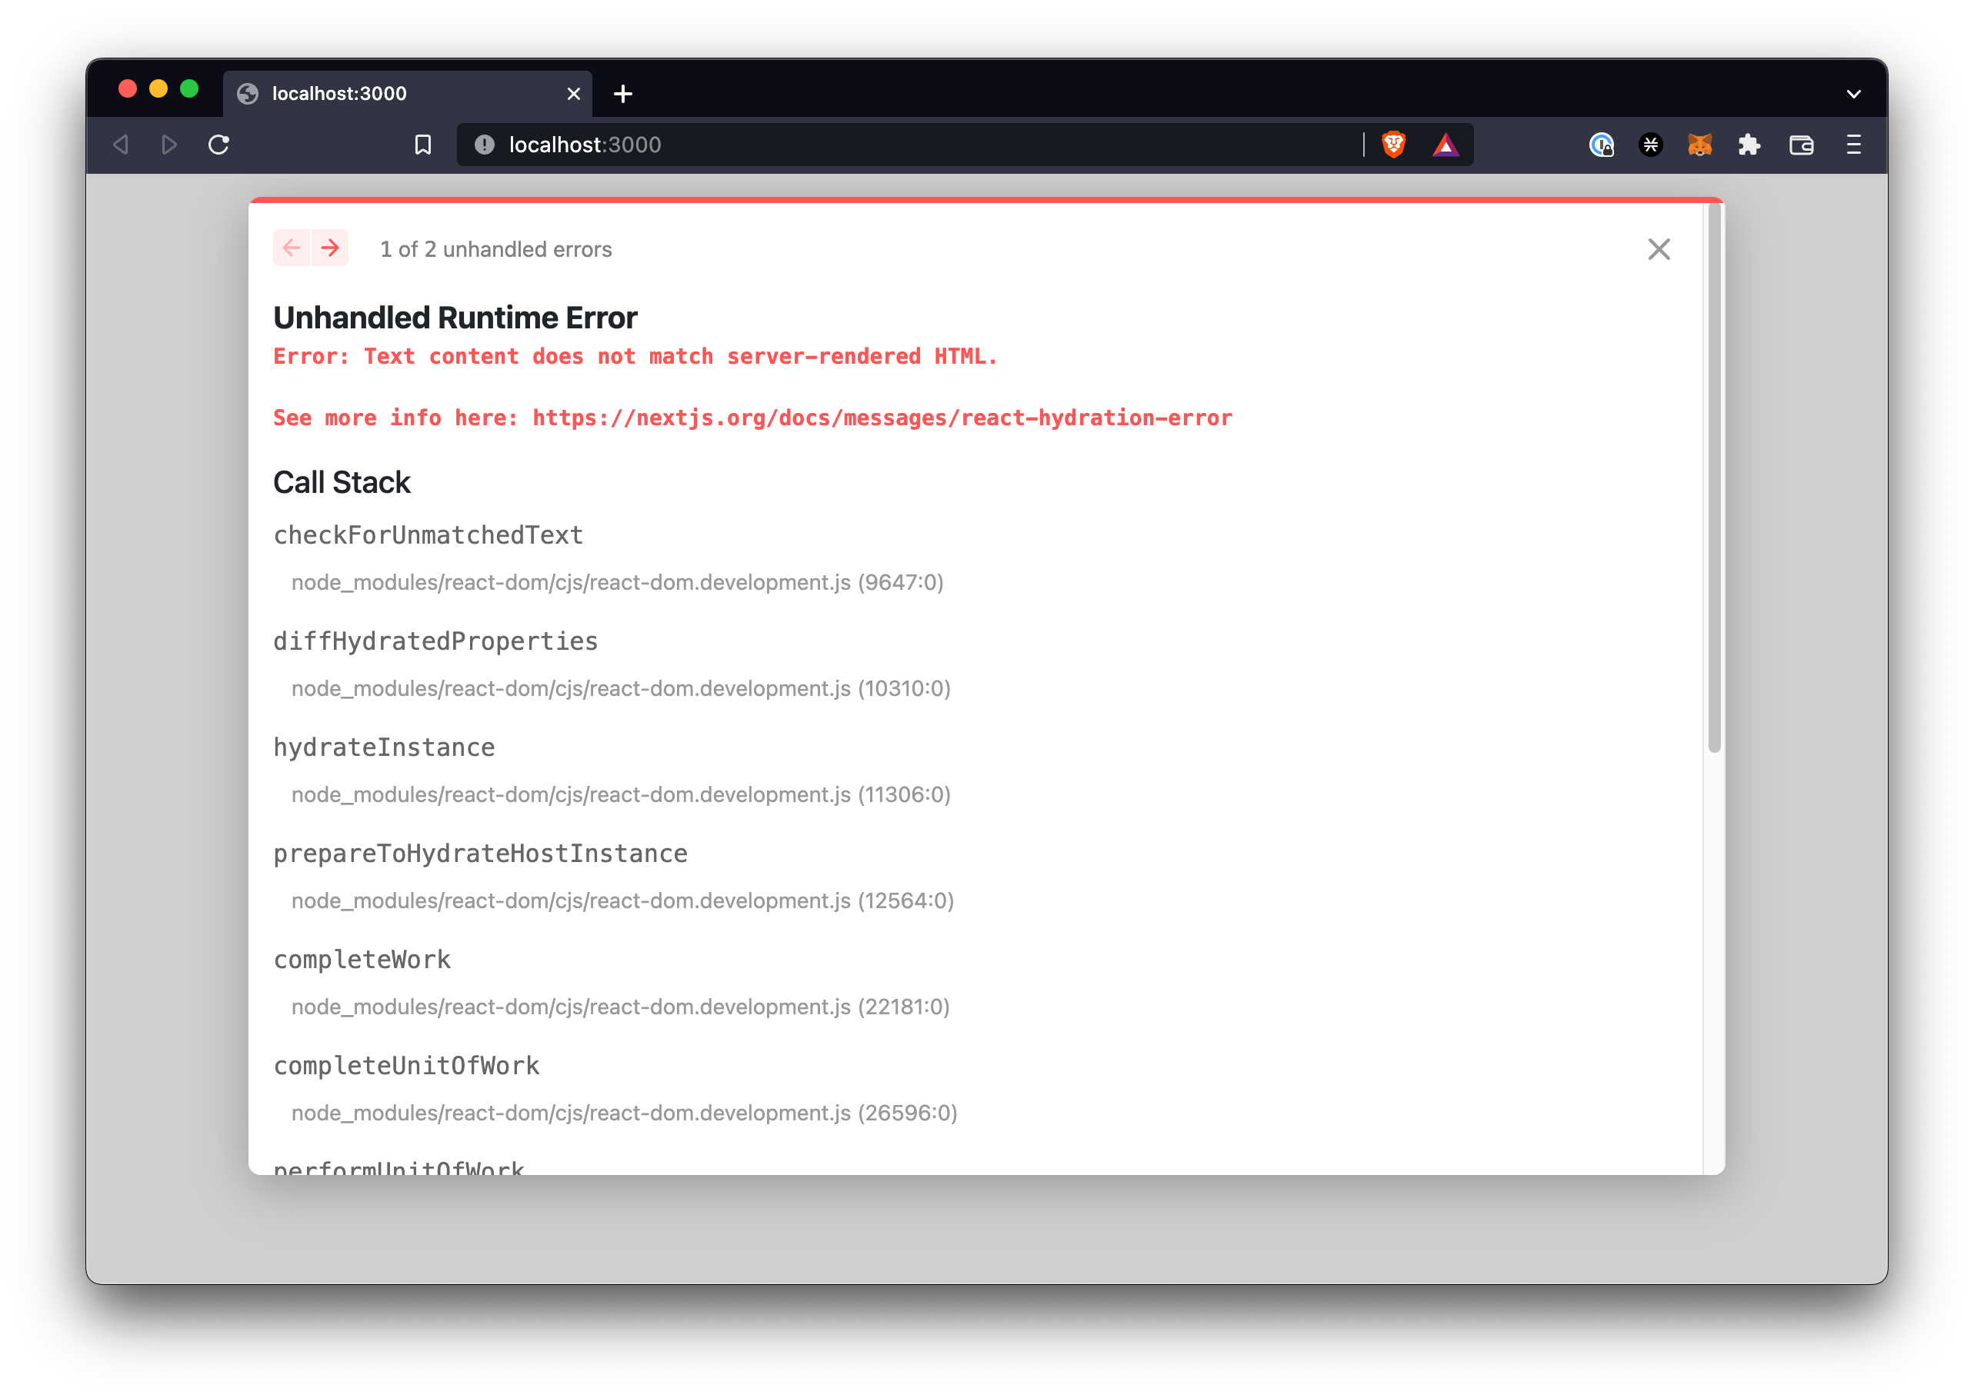This screenshot has width=1974, height=1398.
Task: Open the Brave Rewards triangle icon
Action: pyautogui.click(x=1445, y=145)
